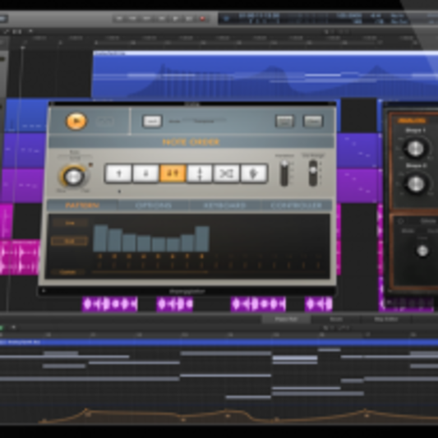The width and height of the screenshot is (438, 438).
Task: Select the Down note order button
Action: (145, 173)
